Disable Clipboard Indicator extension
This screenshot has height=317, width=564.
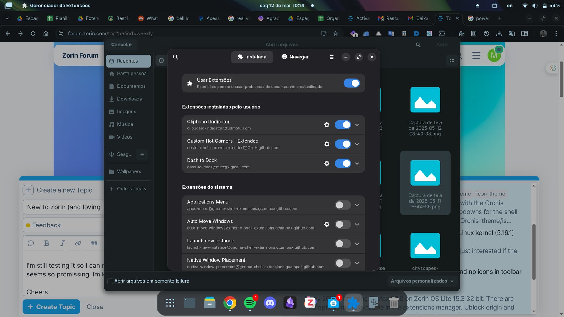tap(343, 125)
